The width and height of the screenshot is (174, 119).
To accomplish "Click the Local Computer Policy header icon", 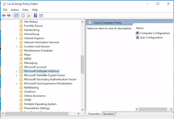I will [90, 23].
